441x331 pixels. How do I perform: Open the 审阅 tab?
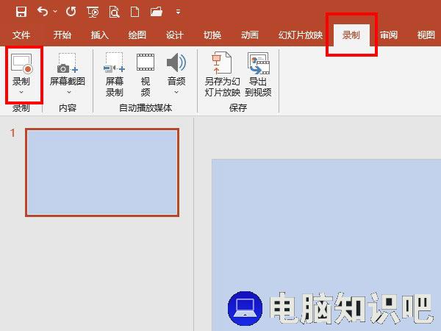(x=389, y=35)
